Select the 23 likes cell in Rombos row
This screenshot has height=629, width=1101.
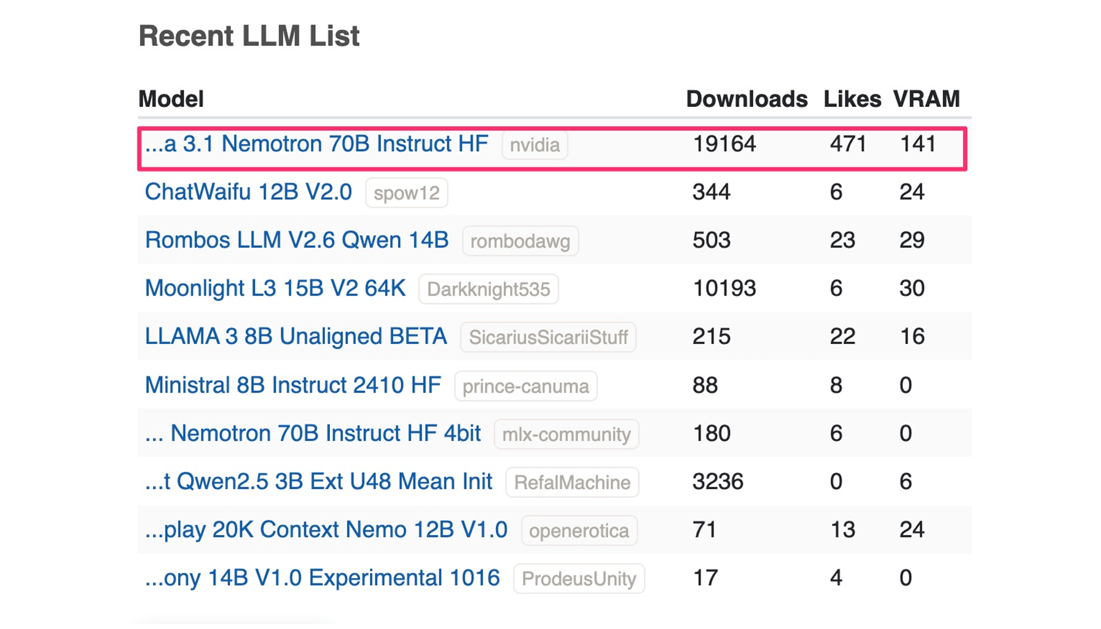842,240
